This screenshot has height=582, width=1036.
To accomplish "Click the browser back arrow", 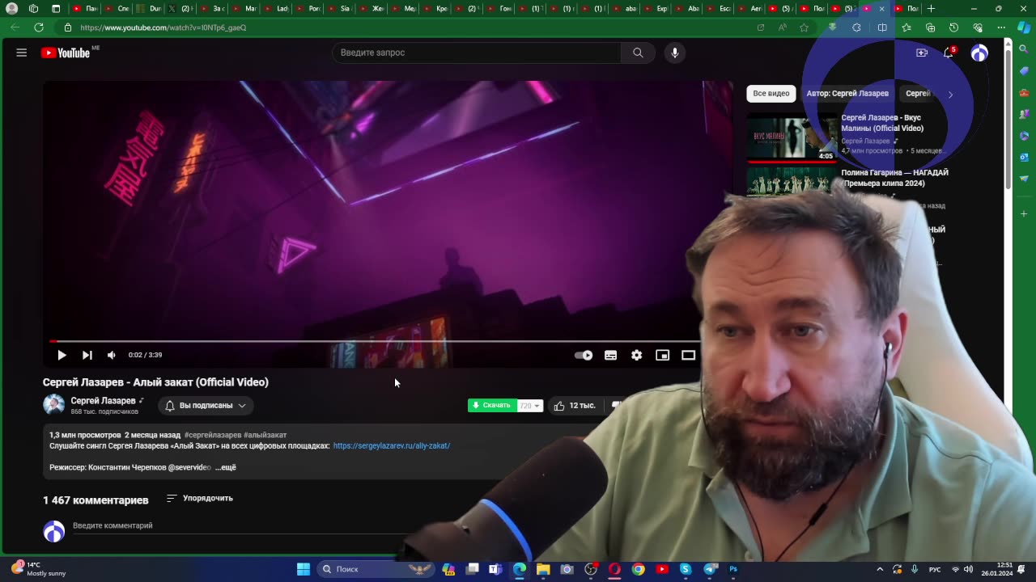I will pyautogui.click(x=15, y=27).
